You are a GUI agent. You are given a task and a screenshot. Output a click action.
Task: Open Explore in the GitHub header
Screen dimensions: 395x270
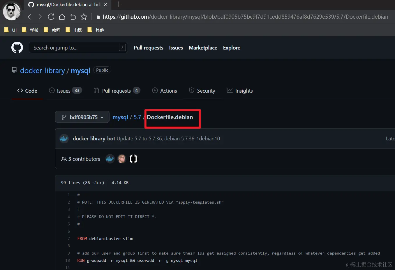[x=232, y=48]
